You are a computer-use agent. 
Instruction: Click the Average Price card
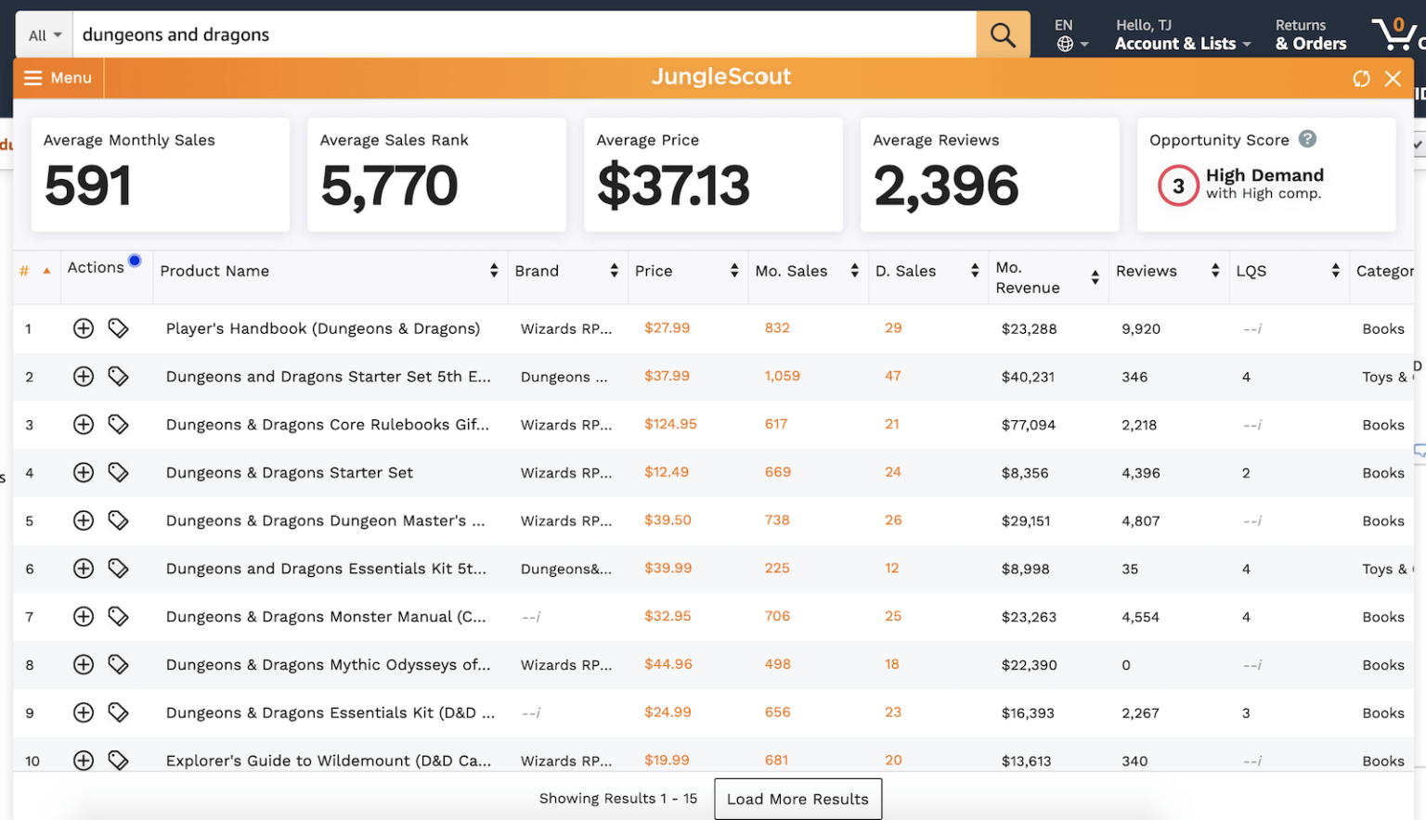click(x=713, y=174)
